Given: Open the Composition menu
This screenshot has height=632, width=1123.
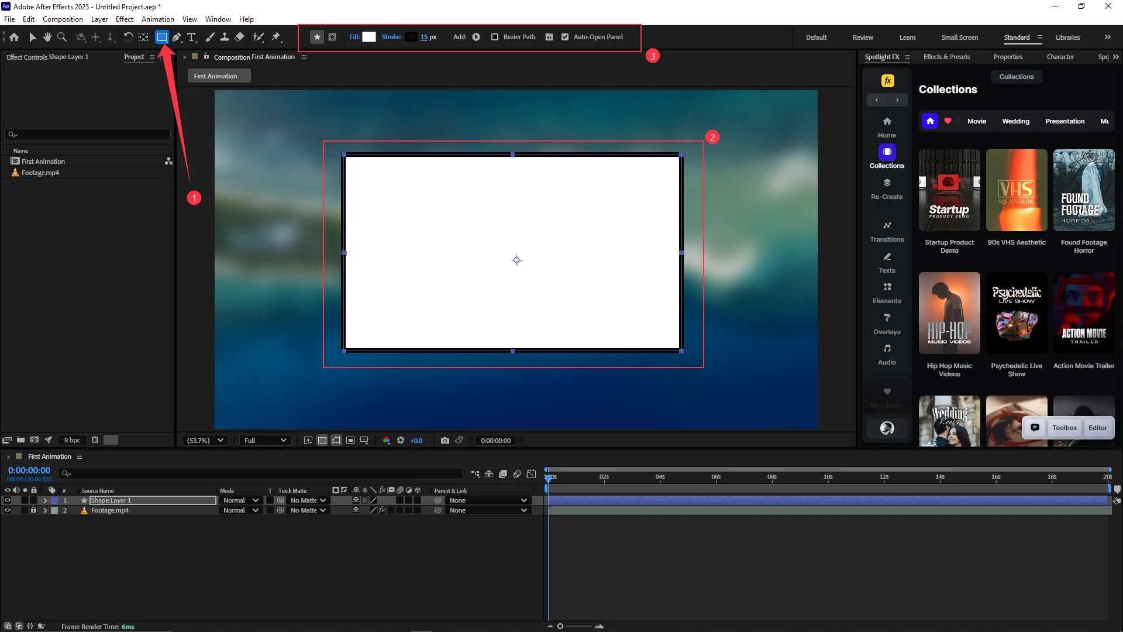Looking at the screenshot, I should tap(63, 19).
